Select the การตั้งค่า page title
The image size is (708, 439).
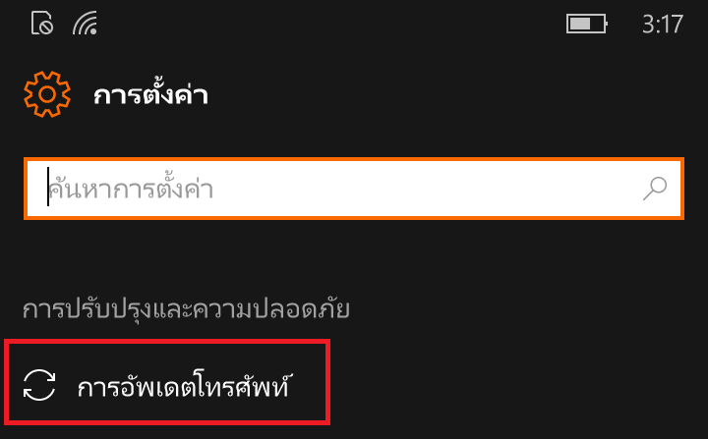pyautogui.click(x=150, y=94)
